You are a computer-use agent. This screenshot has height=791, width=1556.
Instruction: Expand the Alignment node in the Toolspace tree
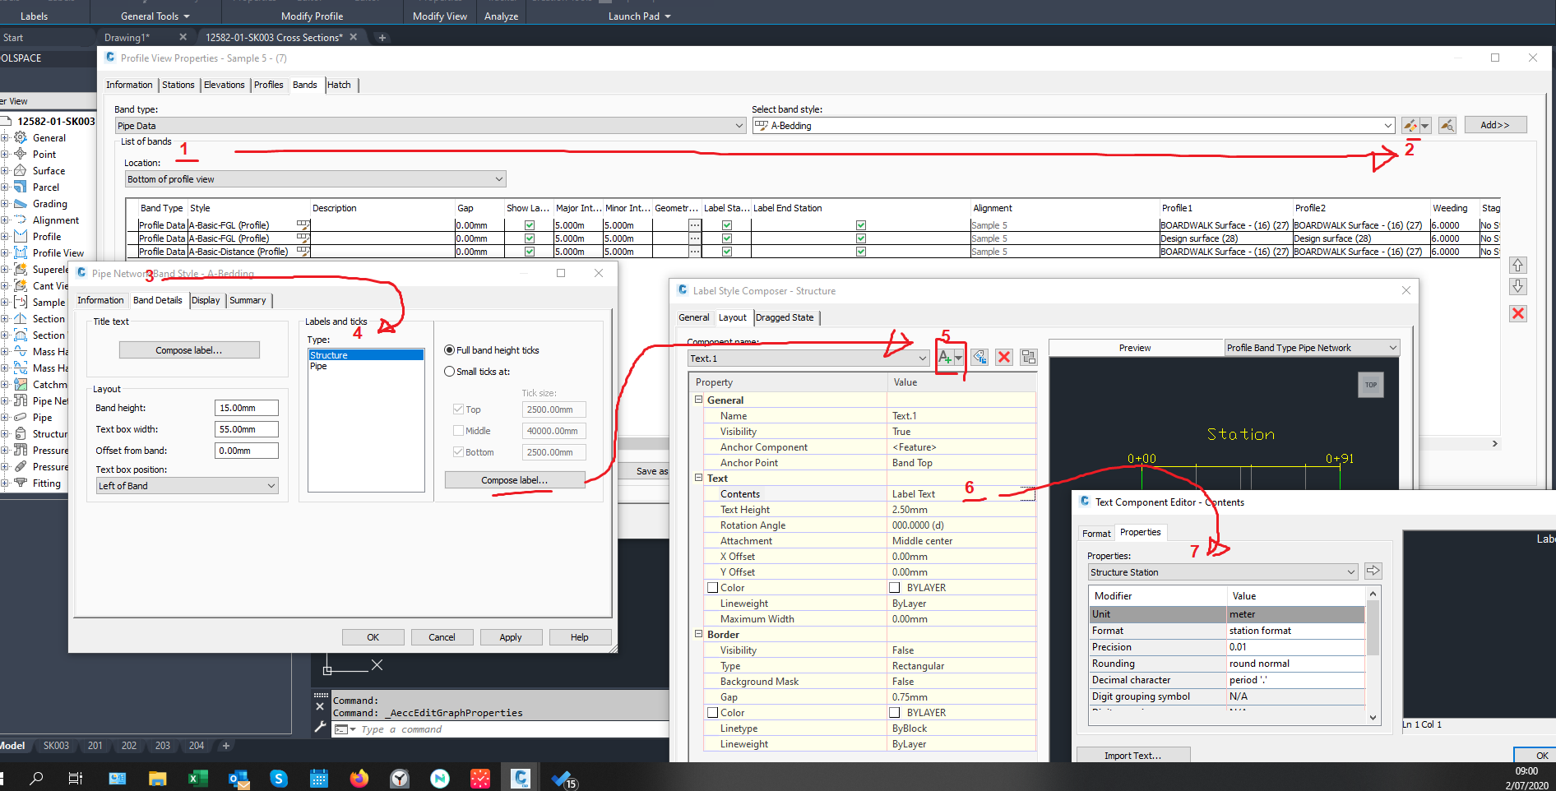[7, 220]
